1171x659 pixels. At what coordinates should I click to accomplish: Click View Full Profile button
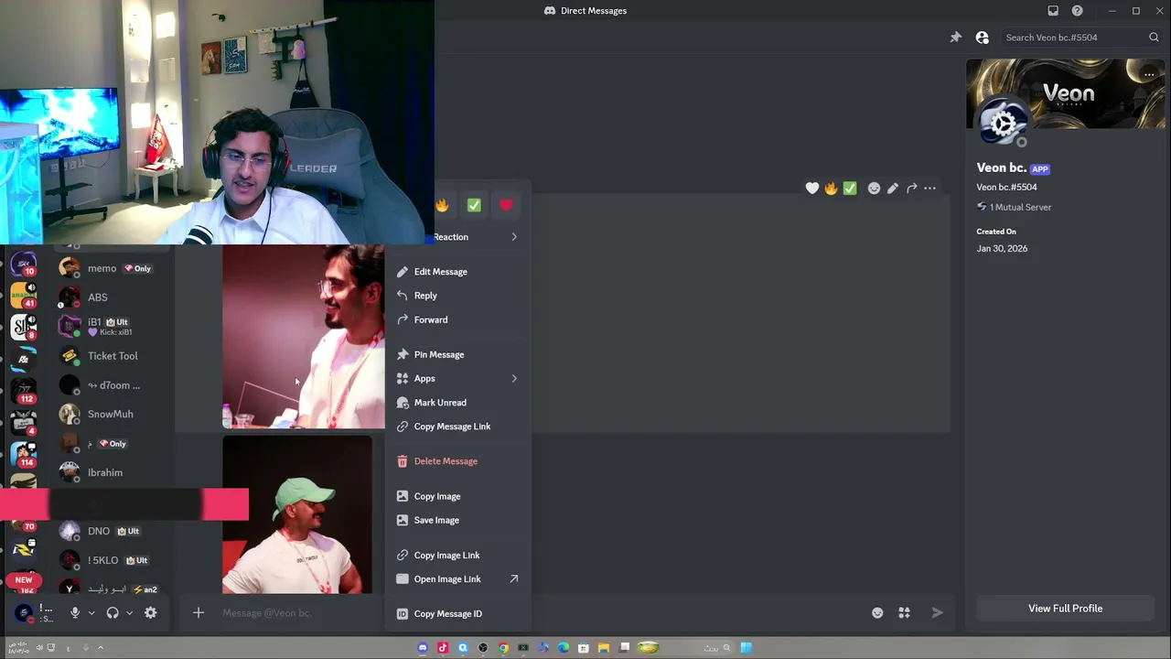(x=1065, y=609)
